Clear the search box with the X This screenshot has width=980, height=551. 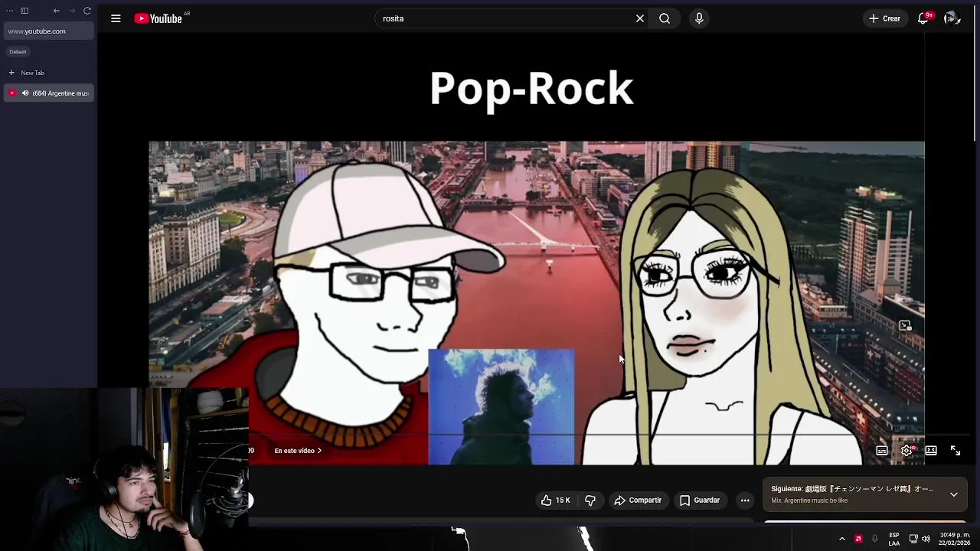pyautogui.click(x=640, y=18)
